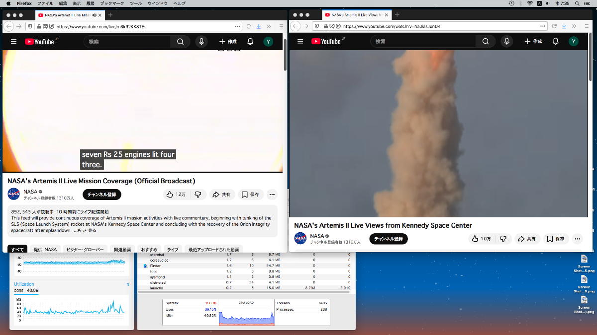
Task: Open tracking protection shield in left address bar
Action: pyautogui.click(x=30, y=26)
